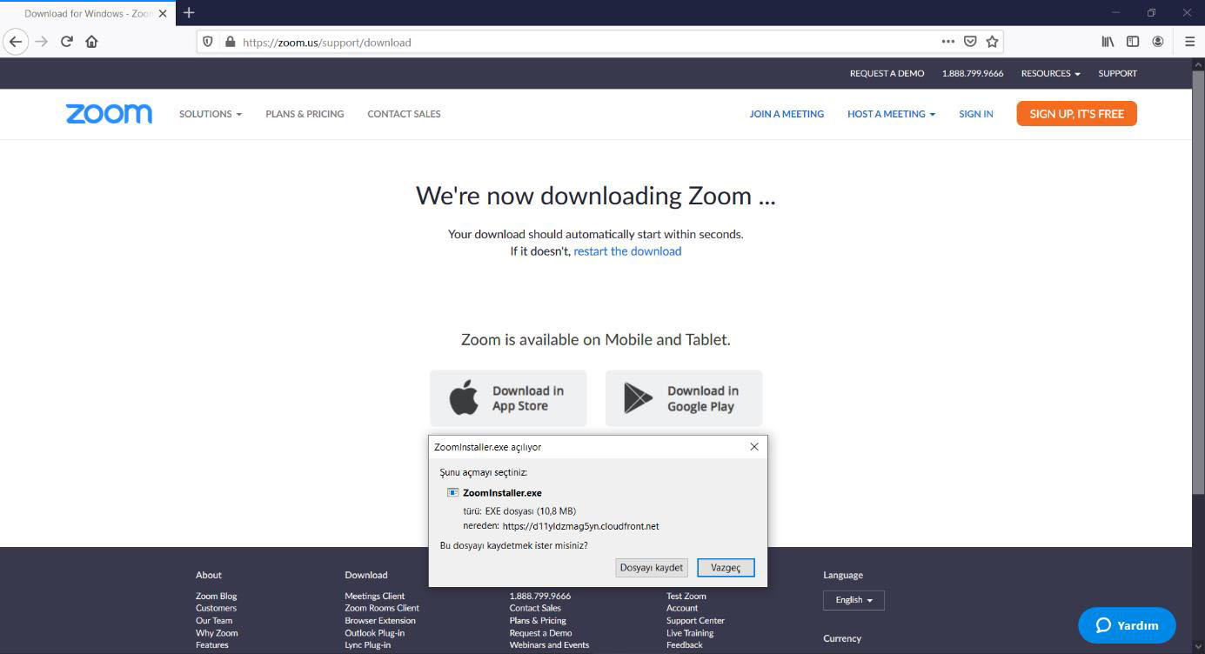The image size is (1205, 654).
Task: Open the Yardım chat widget
Action: click(1127, 625)
